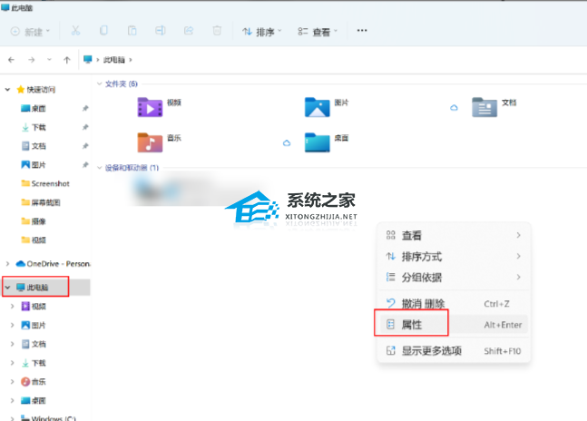Select OneDrive - Personal in sidebar
The width and height of the screenshot is (587, 421).
tap(53, 264)
